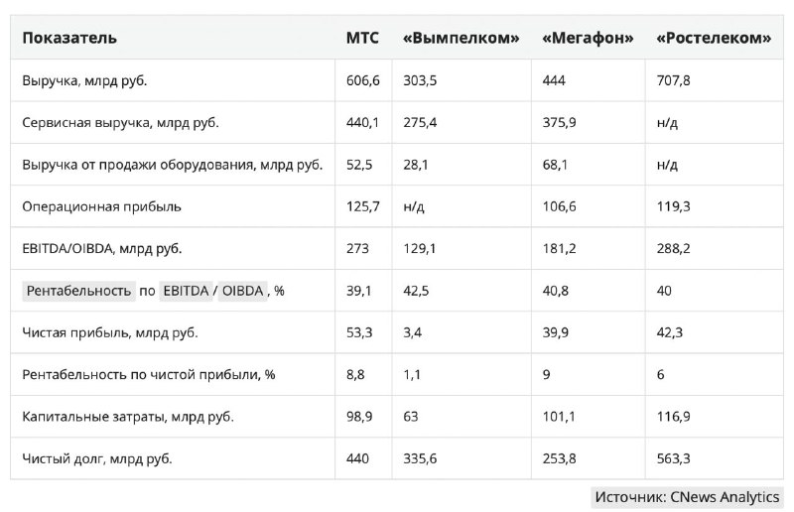Click the Выручка, млрд руб. row label
This screenshot has width=794, height=512.
84,80
